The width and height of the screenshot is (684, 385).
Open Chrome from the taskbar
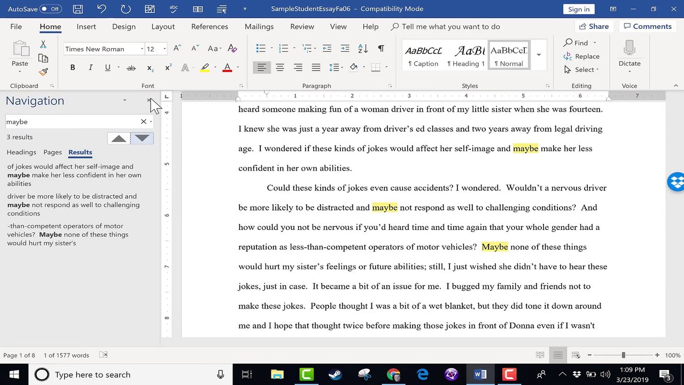coord(393,375)
